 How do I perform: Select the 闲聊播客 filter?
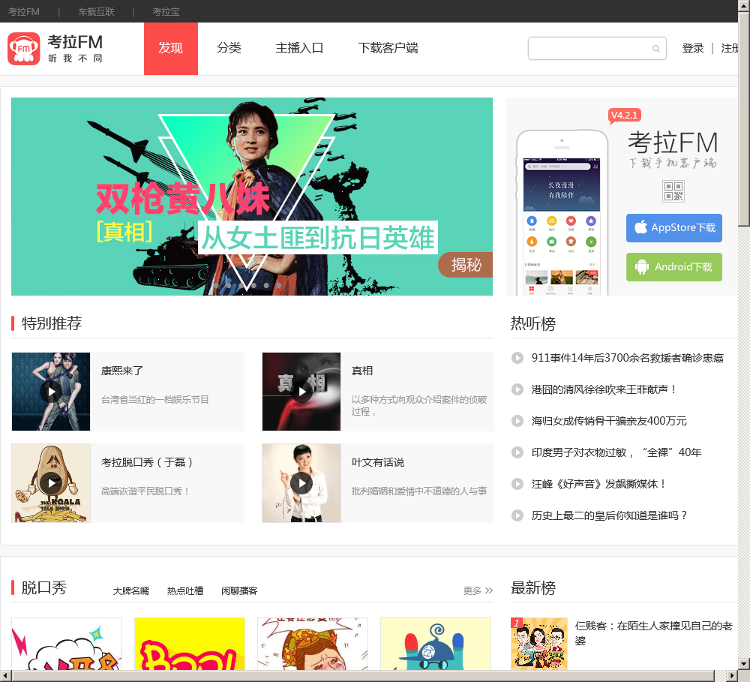pyautogui.click(x=239, y=591)
